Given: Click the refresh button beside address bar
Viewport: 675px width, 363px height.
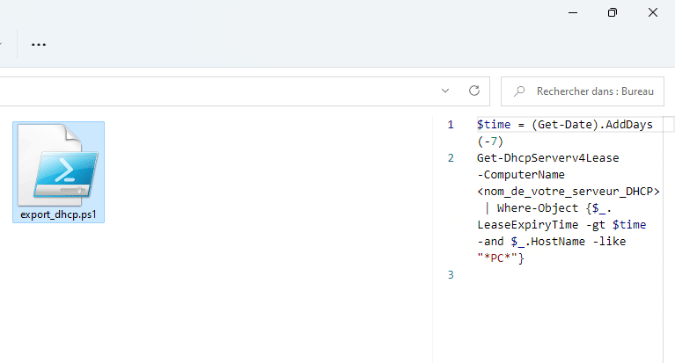Looking at the screenshot, I should point(474,91).
